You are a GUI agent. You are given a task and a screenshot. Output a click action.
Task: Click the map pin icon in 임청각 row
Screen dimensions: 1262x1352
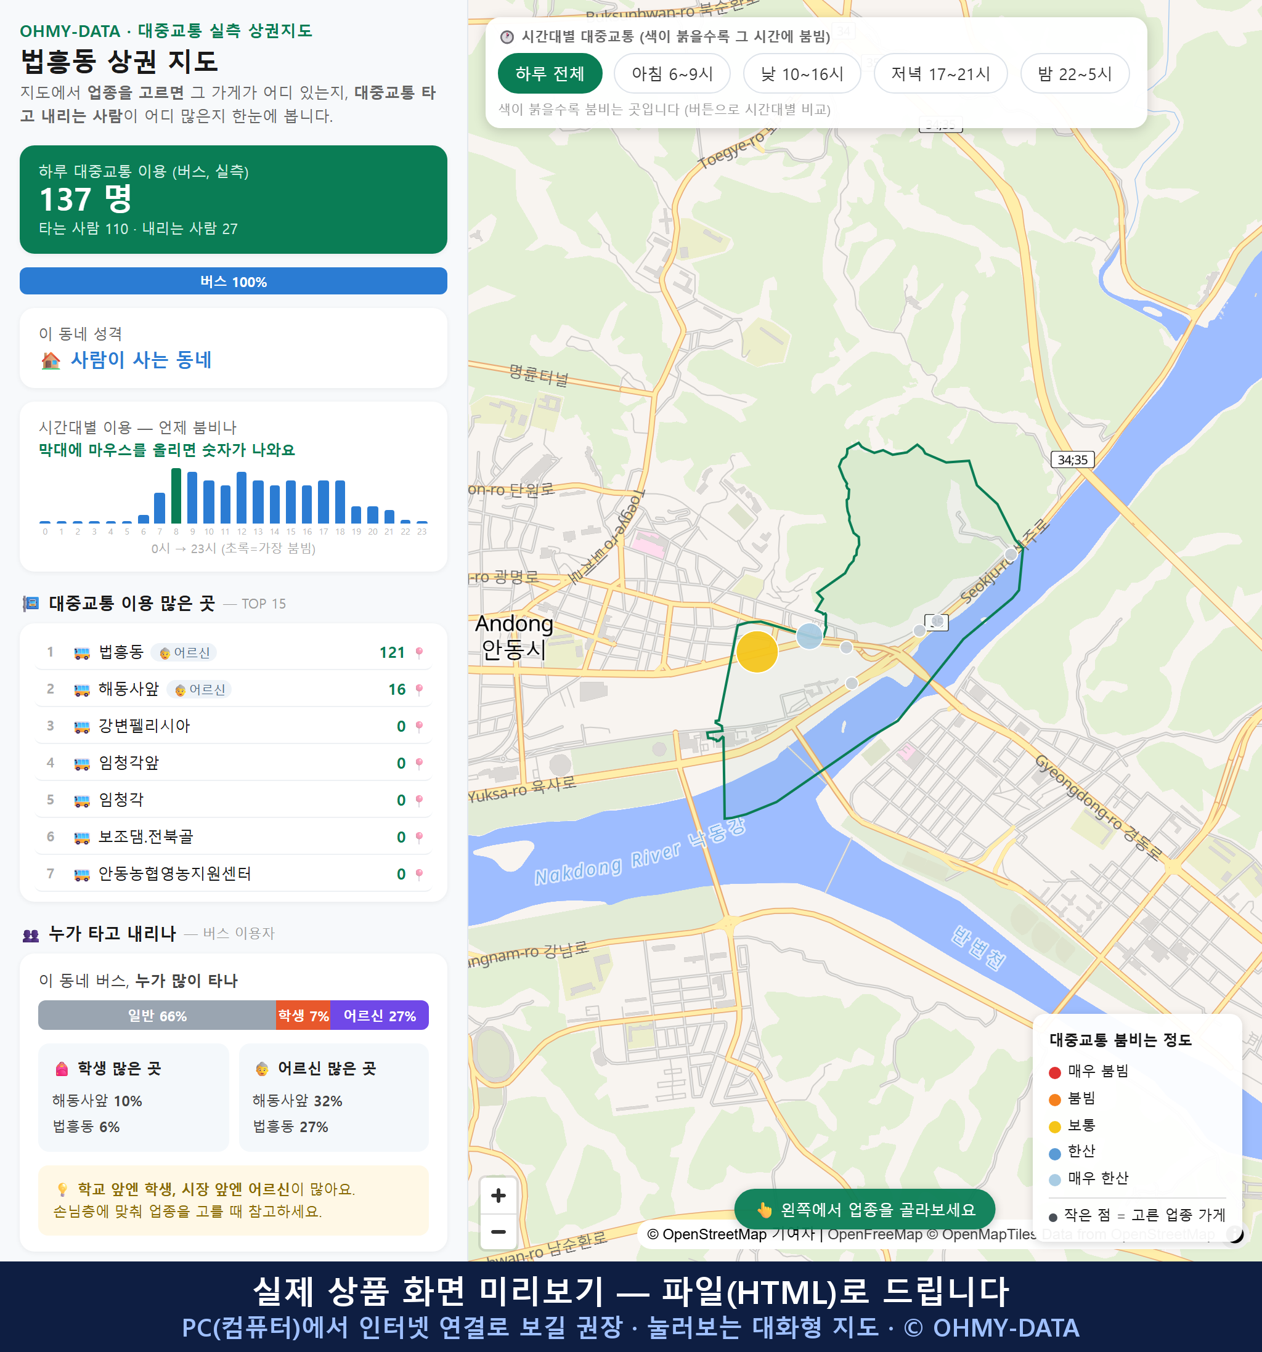point(419,799)
